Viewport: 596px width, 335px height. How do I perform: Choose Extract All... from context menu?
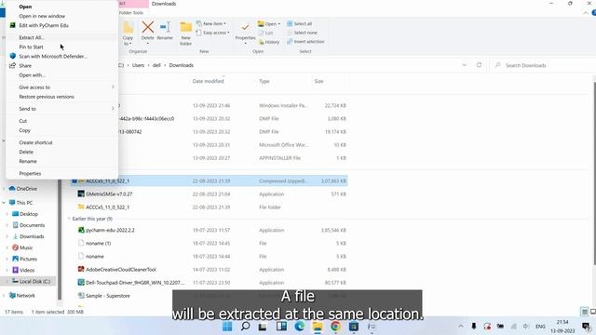[x=61, y=37]
